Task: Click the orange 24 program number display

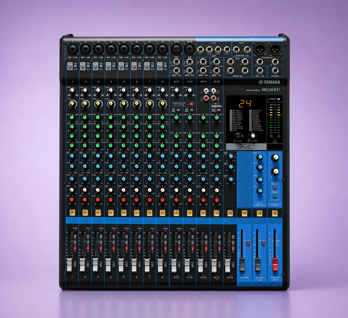Action: point(245,103)
